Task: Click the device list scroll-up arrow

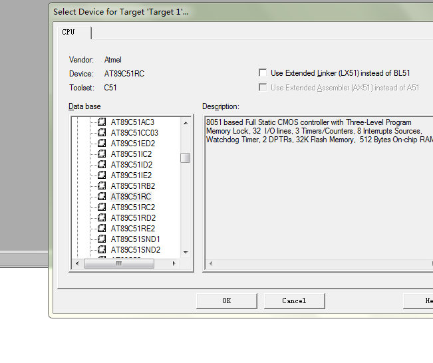Action: 186,123
